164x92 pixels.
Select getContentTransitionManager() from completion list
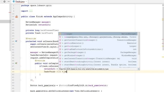[x=98, y=40]
